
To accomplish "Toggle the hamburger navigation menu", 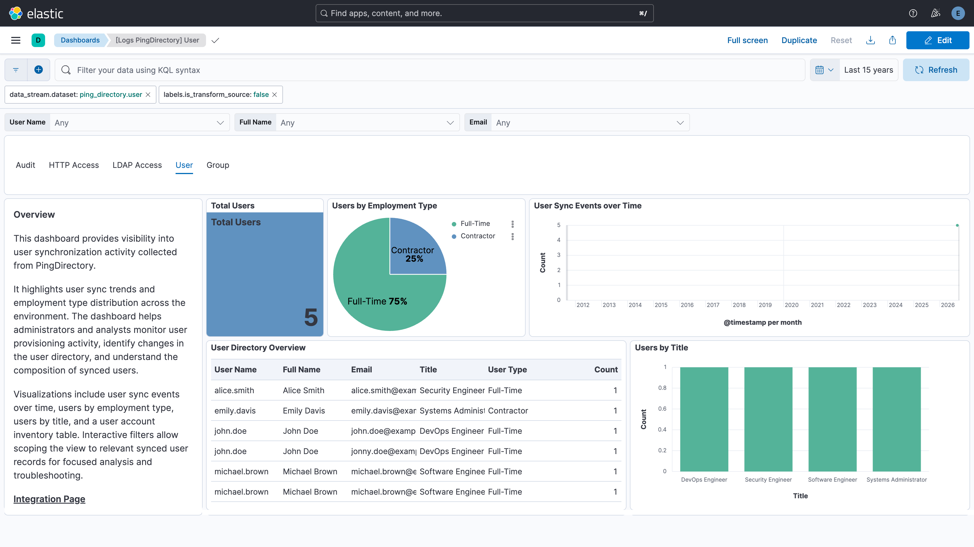I will tap(16, 40).
